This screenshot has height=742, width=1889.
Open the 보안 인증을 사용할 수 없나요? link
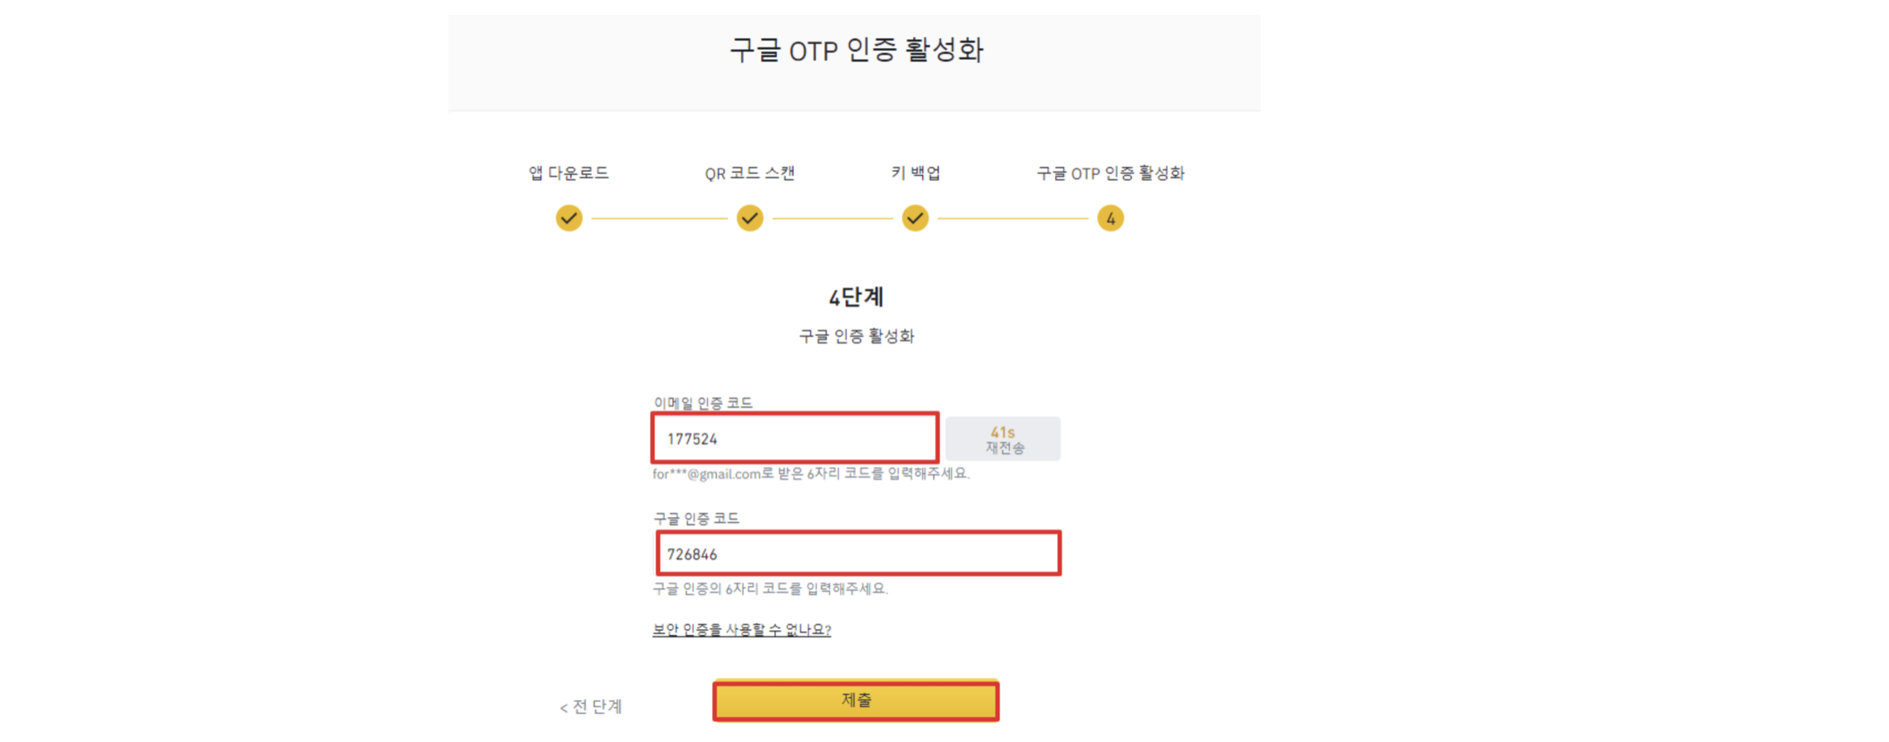click(741, 630)
